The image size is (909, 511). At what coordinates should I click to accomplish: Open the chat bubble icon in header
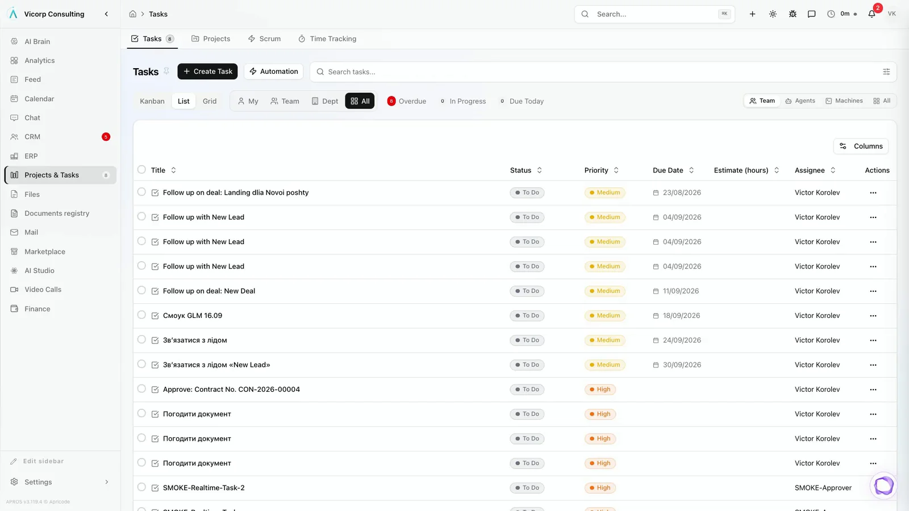811,14
